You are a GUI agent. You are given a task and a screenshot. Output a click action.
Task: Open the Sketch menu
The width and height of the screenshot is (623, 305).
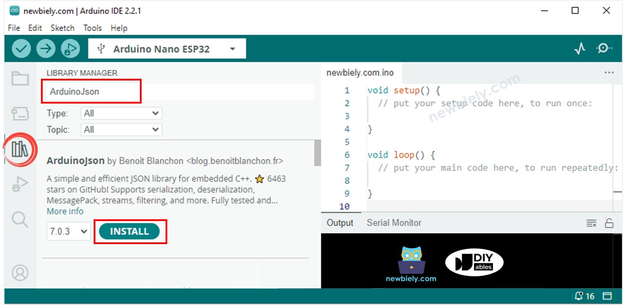tap(62, 28)
